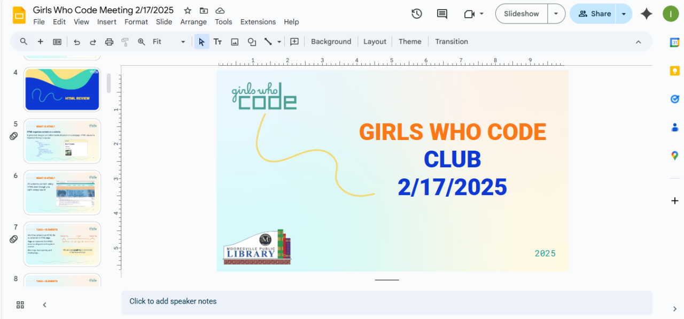Open the Meet call options arrow
The height and width of the screenshot is (319, 684).
click(481, 14)
